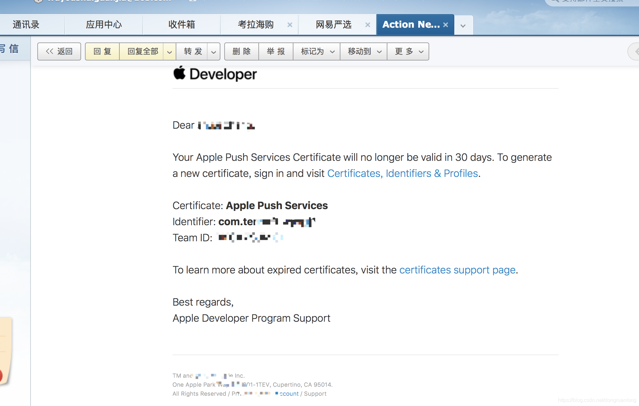Image resolution: width=639 pixels, height=406 pixels.
Task: Open the 更多 options menu
Action: coord(408,51)
